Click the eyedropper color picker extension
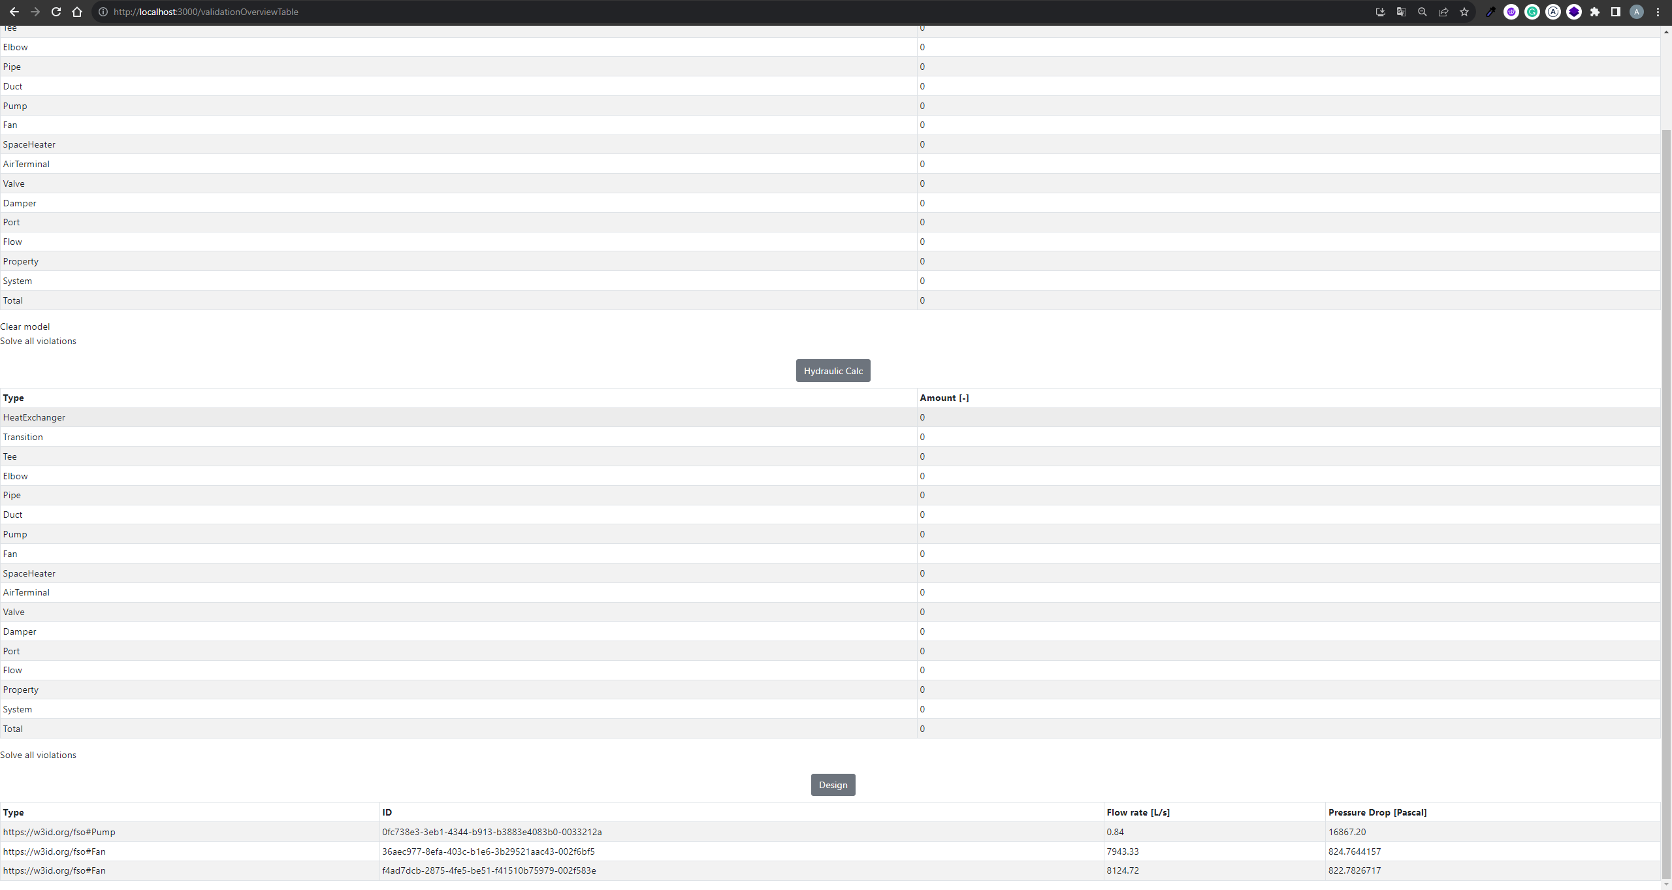Image resolution: width=1672 pixels, height=890 pixels. pyautogui.click(x=1490, y=12)
